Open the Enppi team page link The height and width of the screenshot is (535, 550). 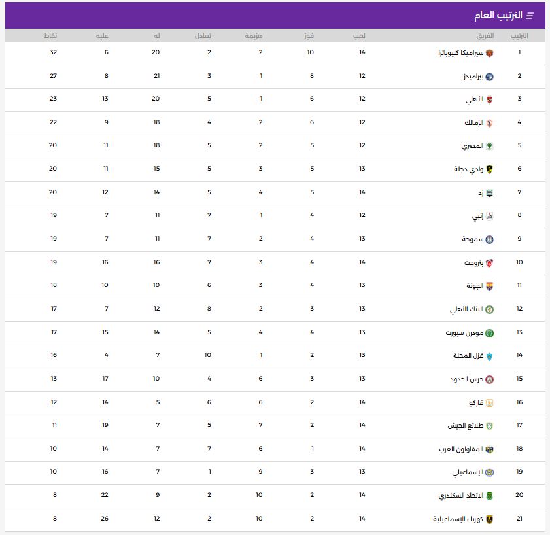tap(474, 215)
